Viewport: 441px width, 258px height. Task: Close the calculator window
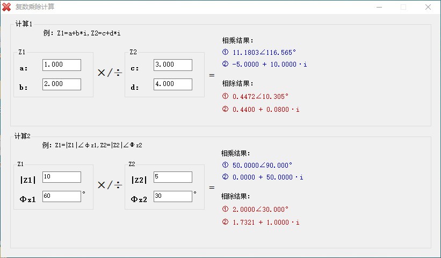428,7
